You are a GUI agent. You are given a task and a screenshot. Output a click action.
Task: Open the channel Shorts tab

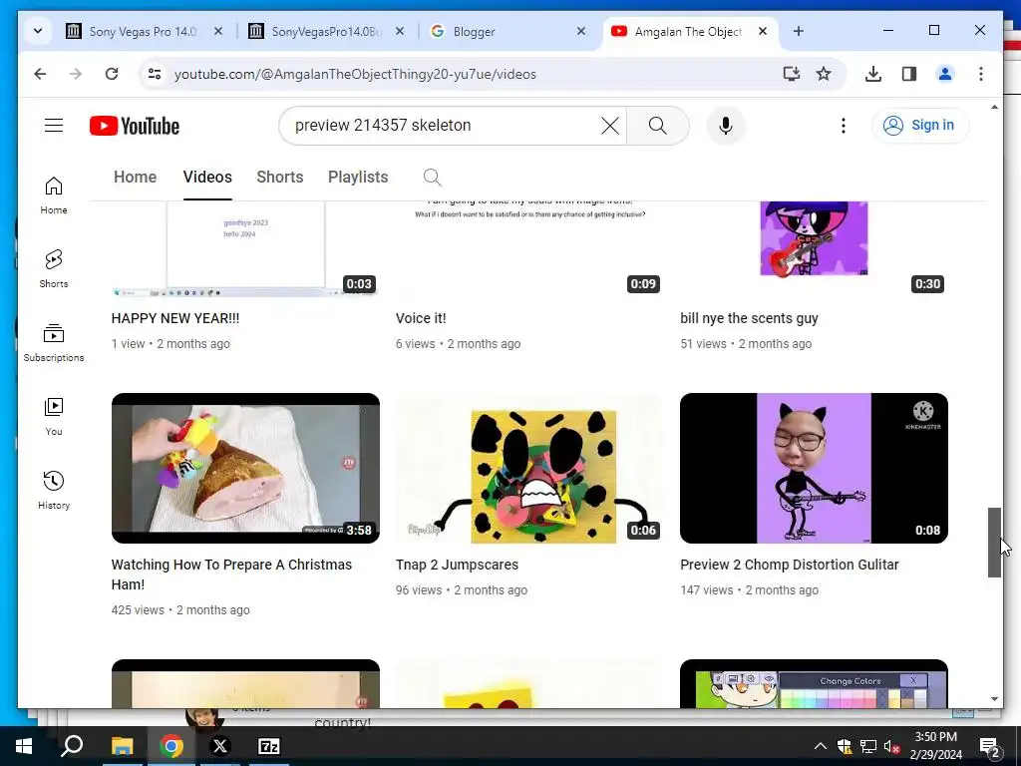tap(280, 178)
